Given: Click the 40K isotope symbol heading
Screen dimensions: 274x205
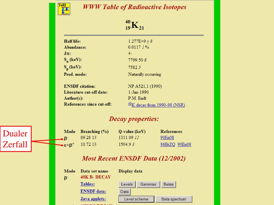Looking at the screenshot, I should [x=135, y=25].
